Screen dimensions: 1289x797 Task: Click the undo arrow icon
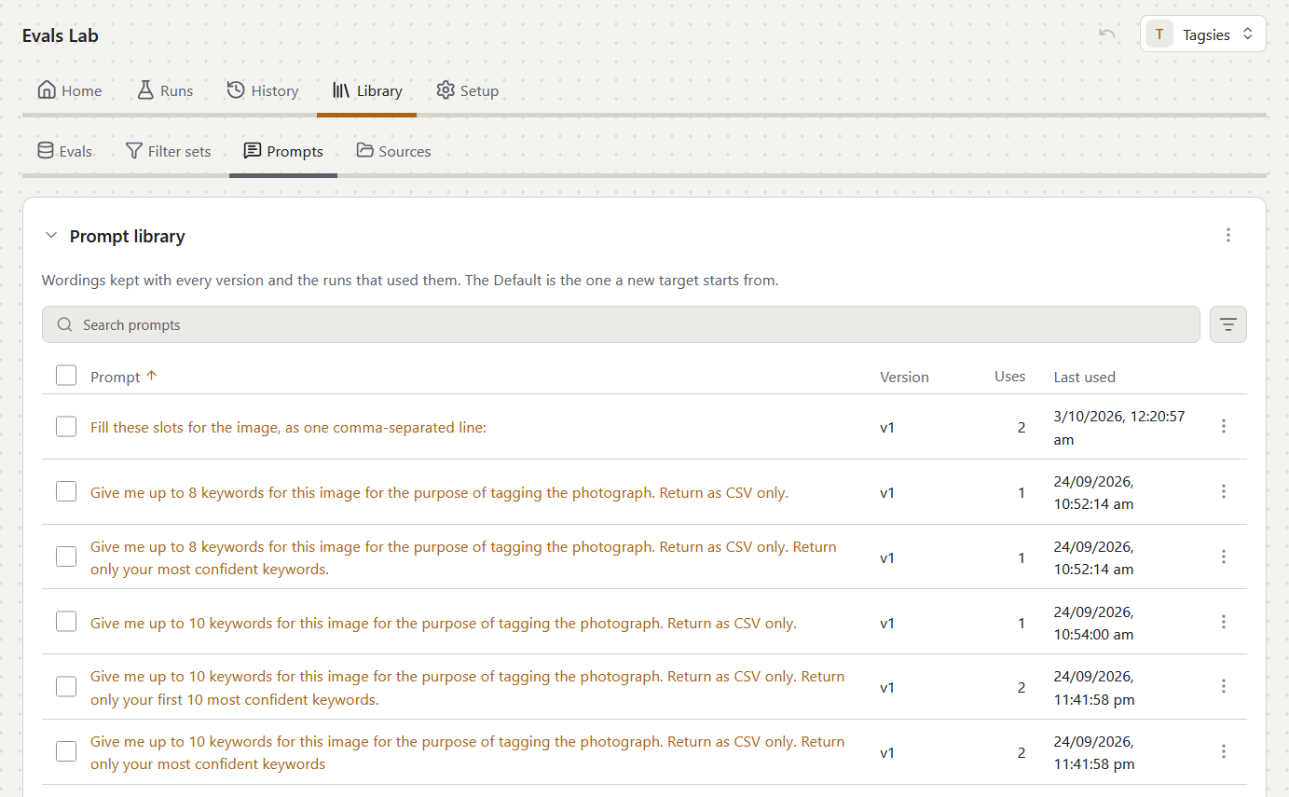tap(1107, 34)
